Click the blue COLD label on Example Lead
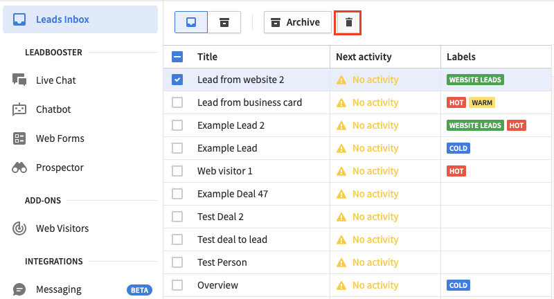 458,148
